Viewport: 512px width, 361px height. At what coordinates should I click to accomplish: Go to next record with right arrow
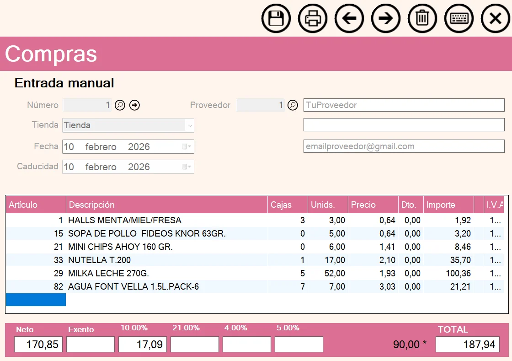pyautogui.click(x=386, y=19)
